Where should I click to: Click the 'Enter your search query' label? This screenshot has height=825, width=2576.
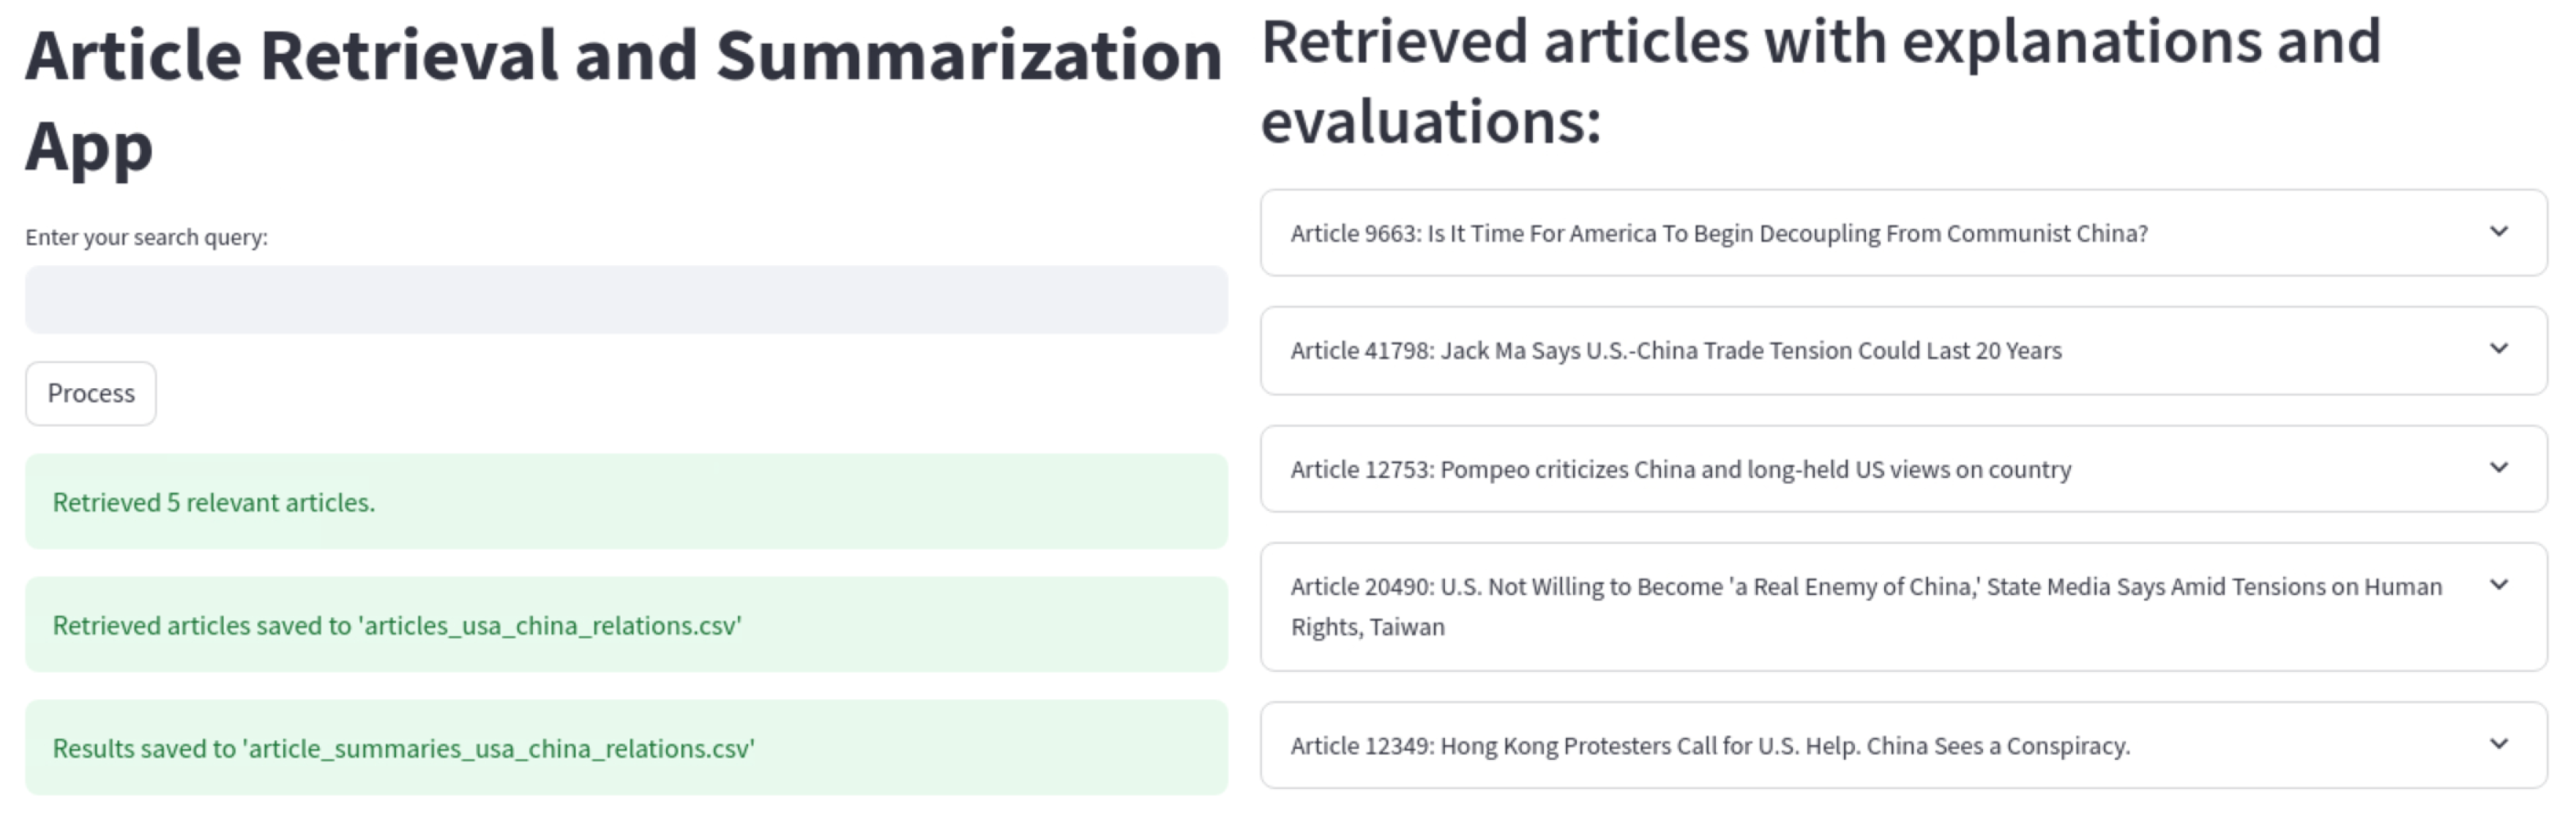pyautogui.click(x=146, y=237)
